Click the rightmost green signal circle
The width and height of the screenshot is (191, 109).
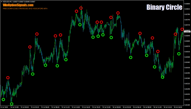tap(179, 54)
